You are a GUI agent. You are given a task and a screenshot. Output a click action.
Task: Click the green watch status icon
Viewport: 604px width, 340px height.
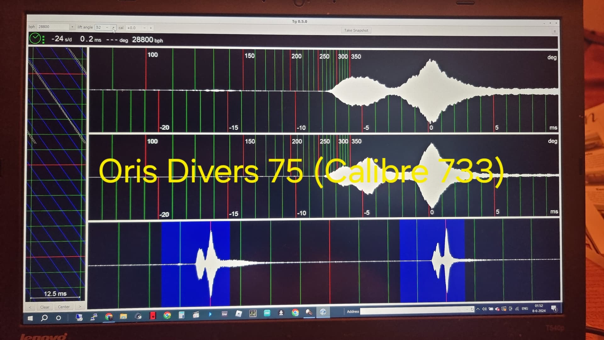click(x=35, y=38)
